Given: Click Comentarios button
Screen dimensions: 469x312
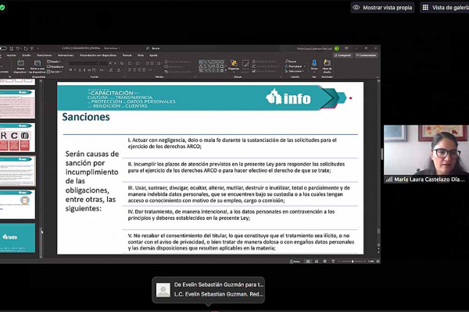Looking at the screenshot, I should tap(366, 55).
